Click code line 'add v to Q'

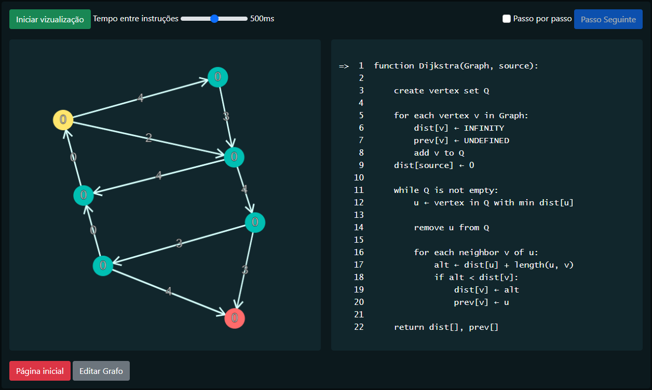(x=439, y=153)
